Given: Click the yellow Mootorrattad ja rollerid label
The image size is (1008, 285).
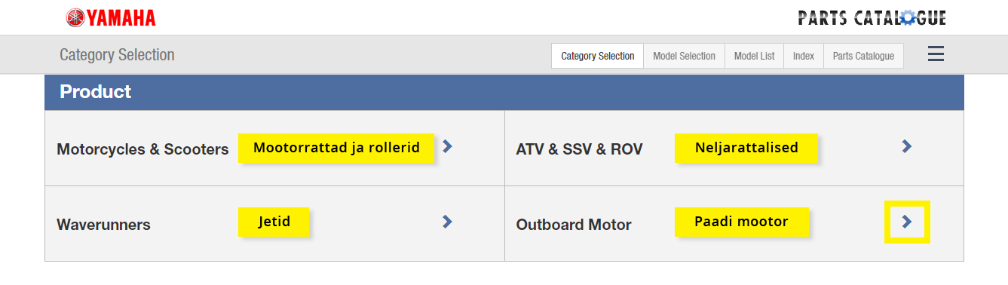Looking at the screenshot, I should click(336, 147).
